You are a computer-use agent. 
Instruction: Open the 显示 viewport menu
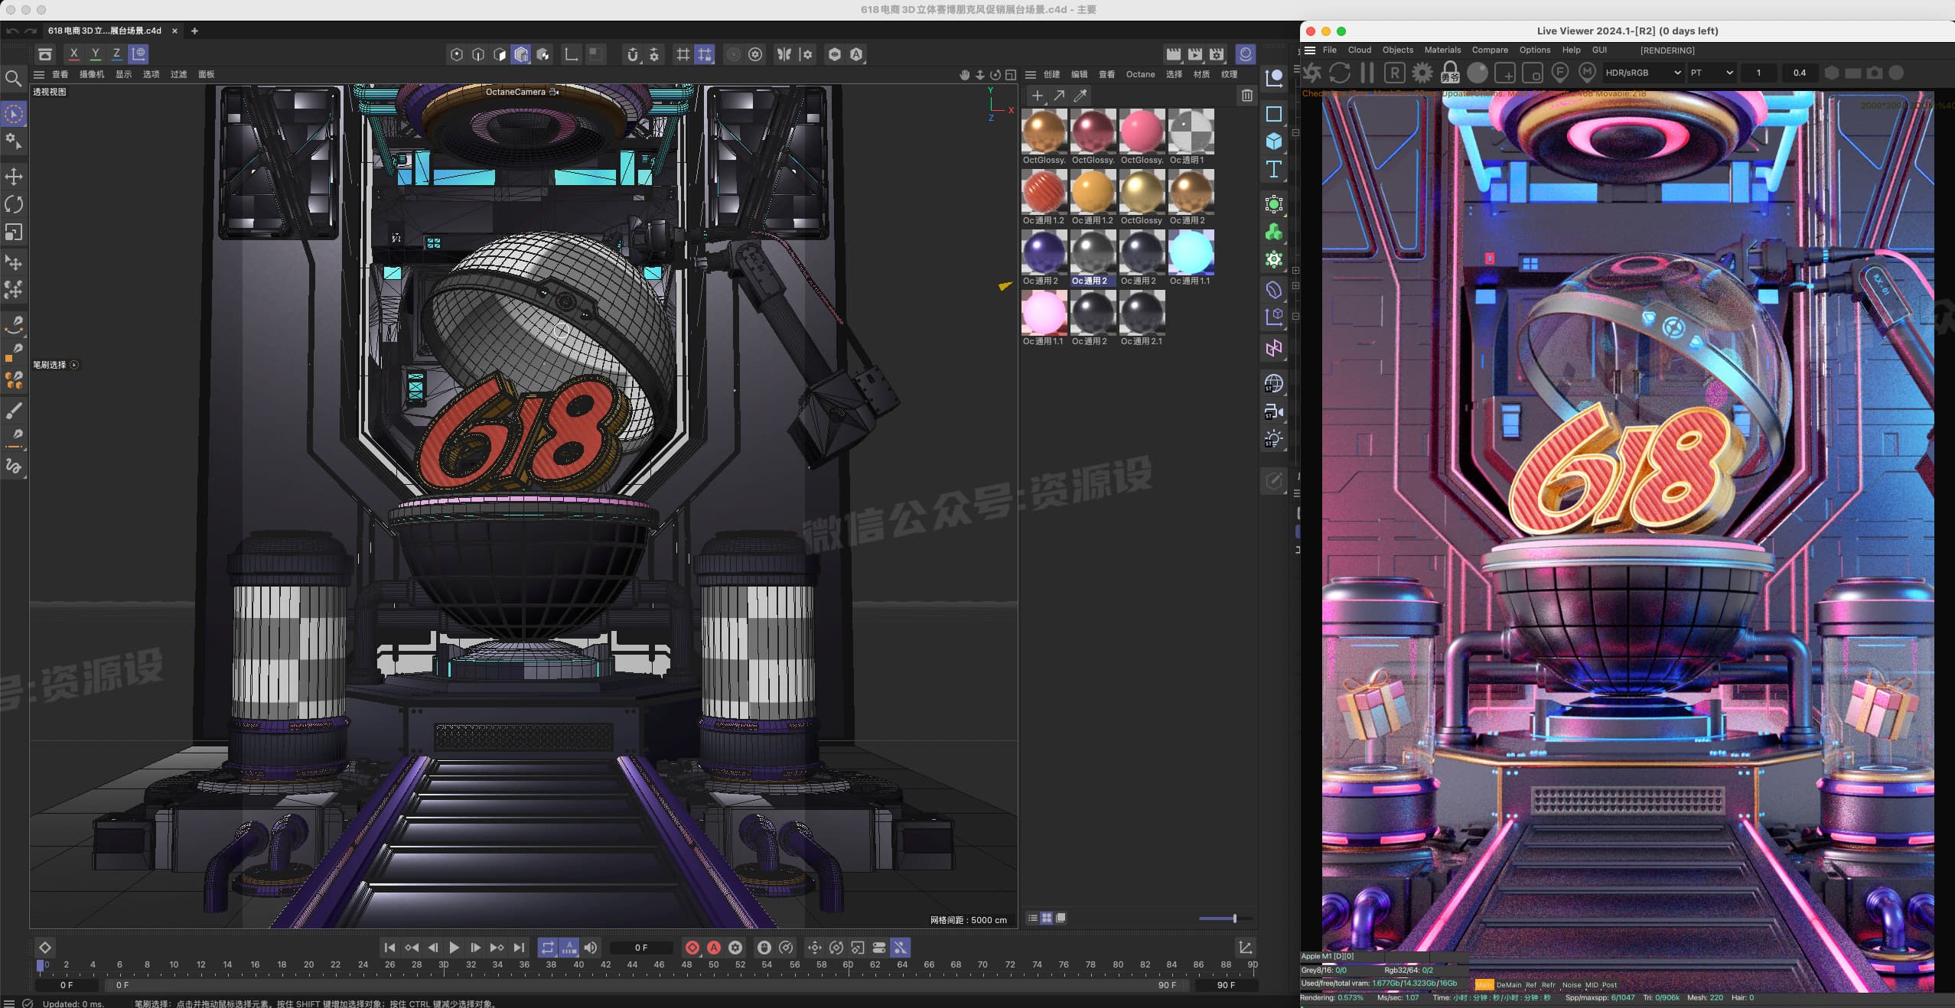[x=123, y=74]
